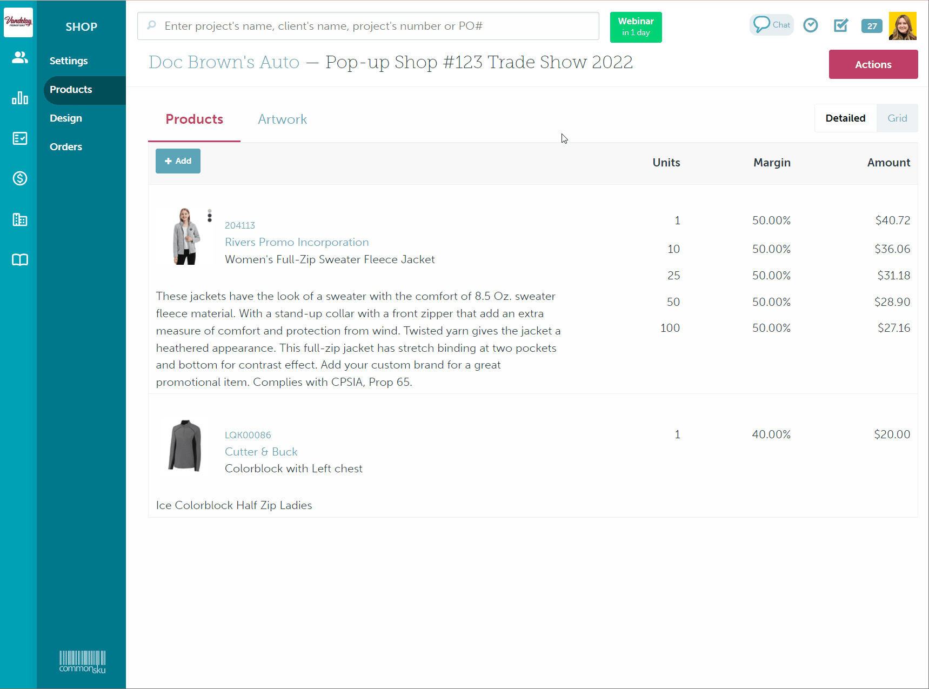Open three-dot menu beside fleece jacket
The image size is (929, 689).
210,216
